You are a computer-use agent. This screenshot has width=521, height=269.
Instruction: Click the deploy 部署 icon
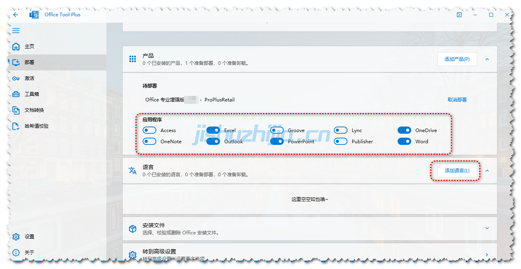coord(16,62)
